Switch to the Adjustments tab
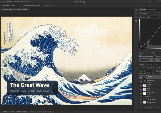The image size is (161, 113). pyautogui.click(x=152, y=9)
